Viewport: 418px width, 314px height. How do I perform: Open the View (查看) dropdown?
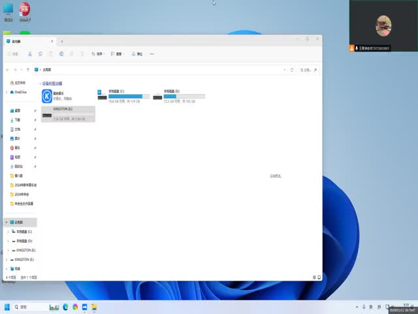tap(117, 54)
